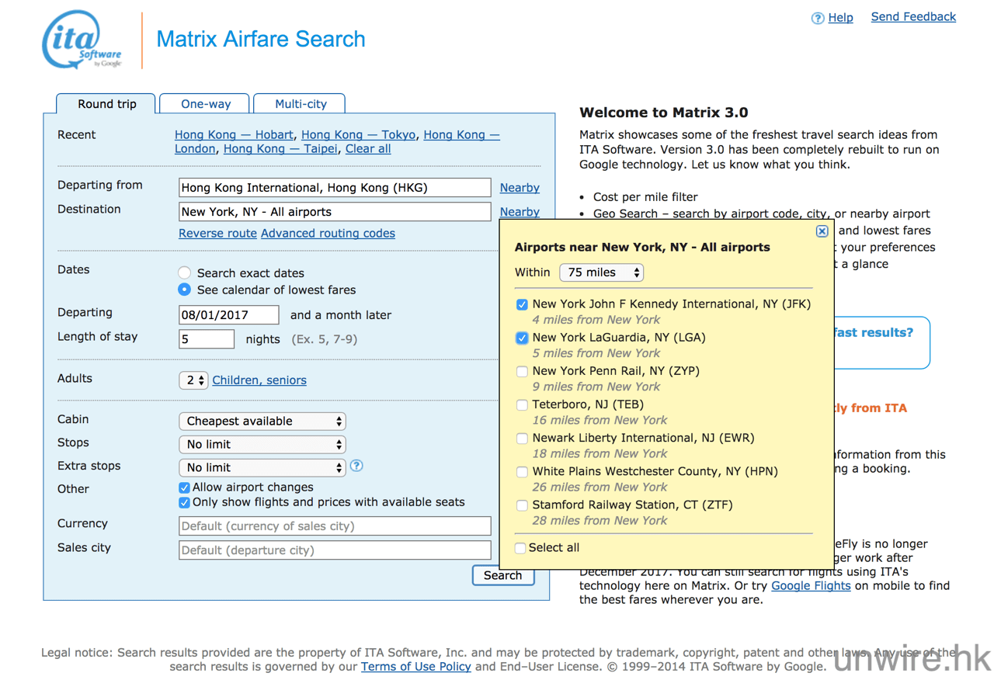This screenshot has width=994, height=680.
Task: Open the Within 75 miles dropdown
Action: point(601,272)
